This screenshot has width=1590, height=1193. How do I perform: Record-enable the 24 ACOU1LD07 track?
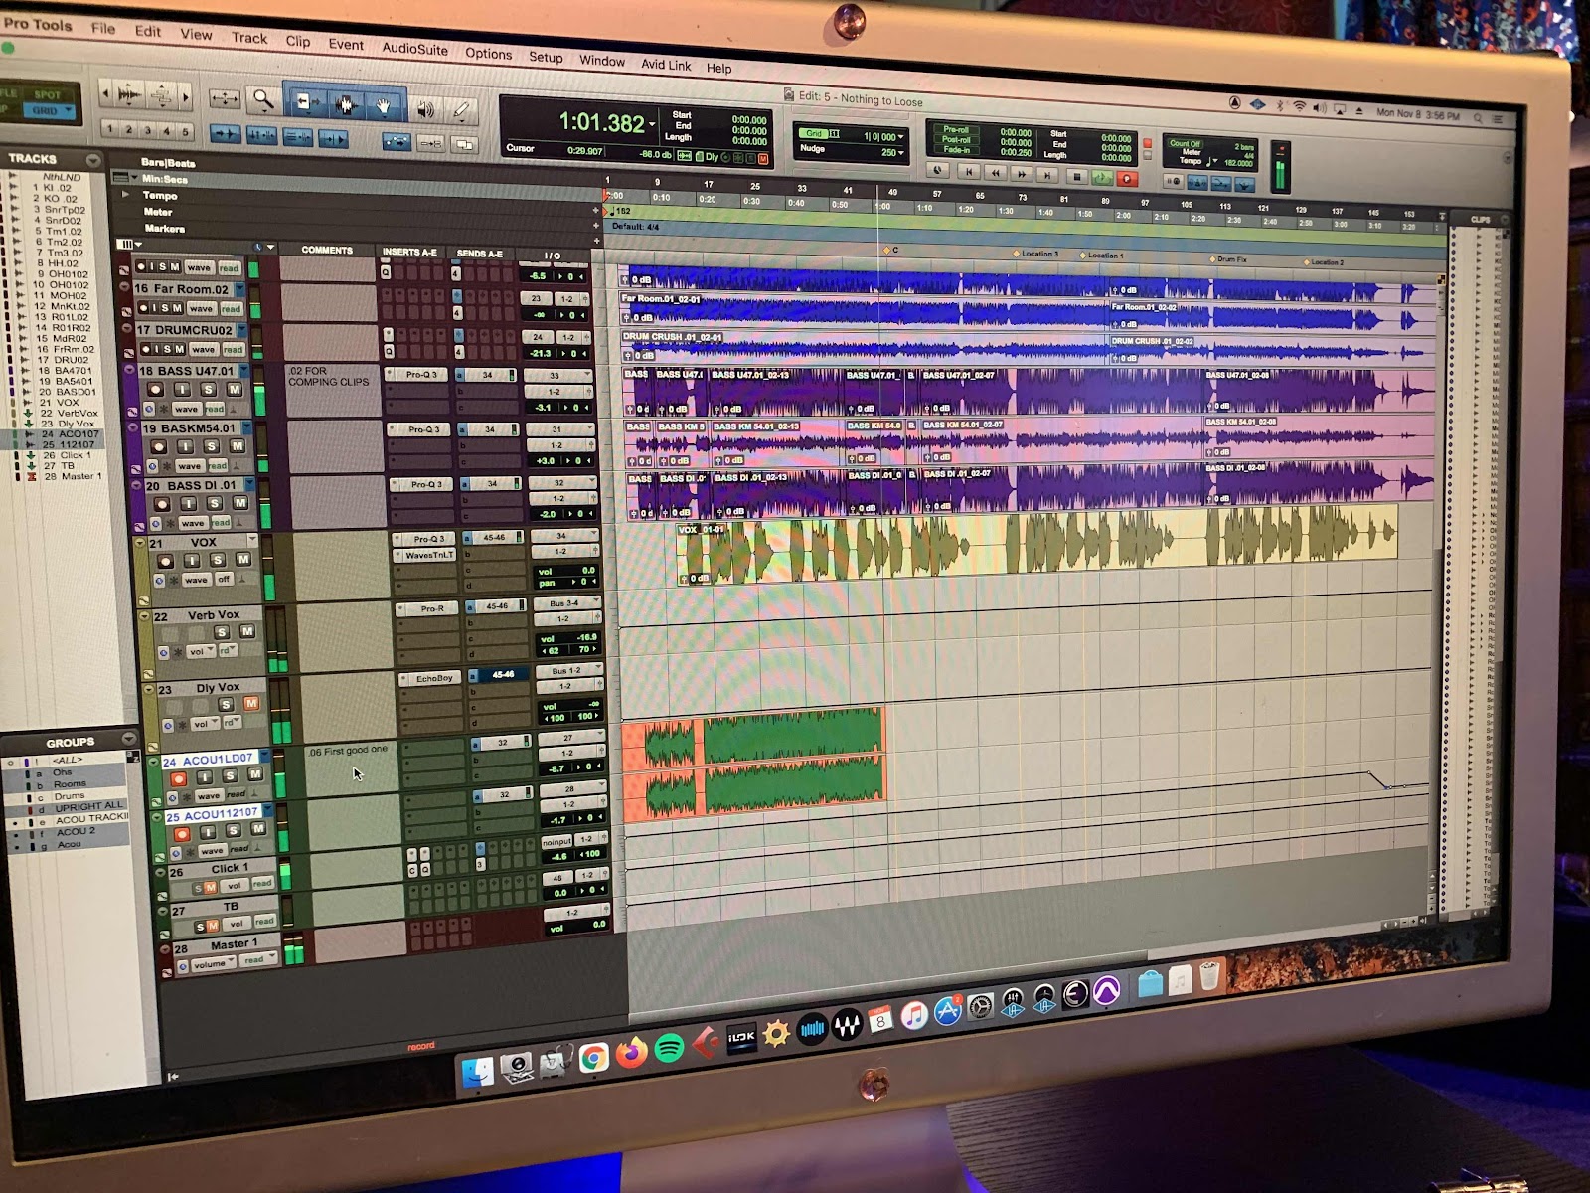[x=178, y=778]
